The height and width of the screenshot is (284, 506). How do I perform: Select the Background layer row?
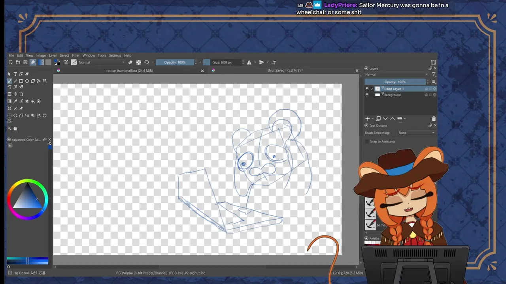click(400, 95)
